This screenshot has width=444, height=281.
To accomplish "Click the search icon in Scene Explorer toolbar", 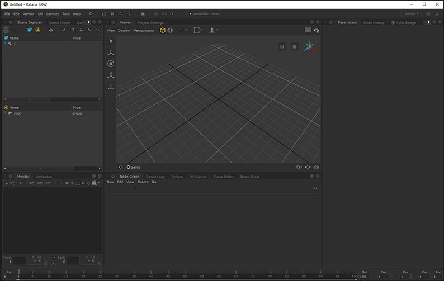I will pyautogui.click(x=98, y=30).
